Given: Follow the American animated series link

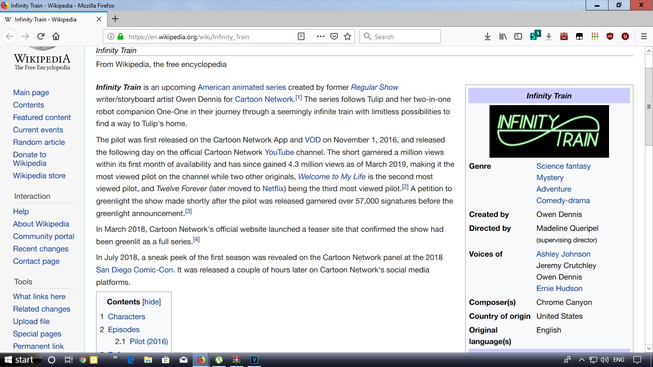Looking at the screenshot, I should (242, 87).
